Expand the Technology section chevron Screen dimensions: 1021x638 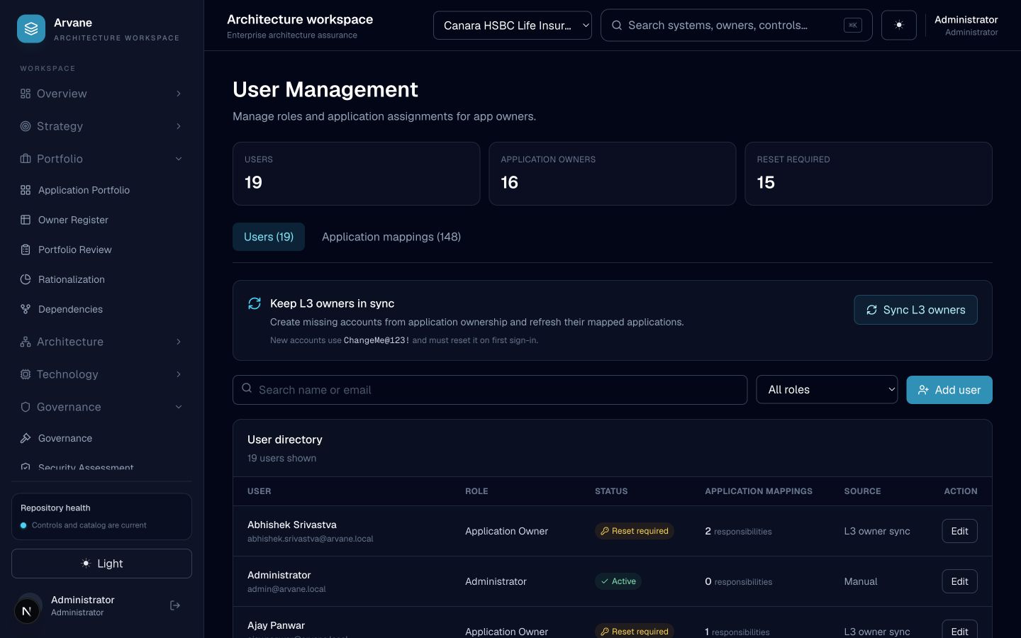[179, 374]
